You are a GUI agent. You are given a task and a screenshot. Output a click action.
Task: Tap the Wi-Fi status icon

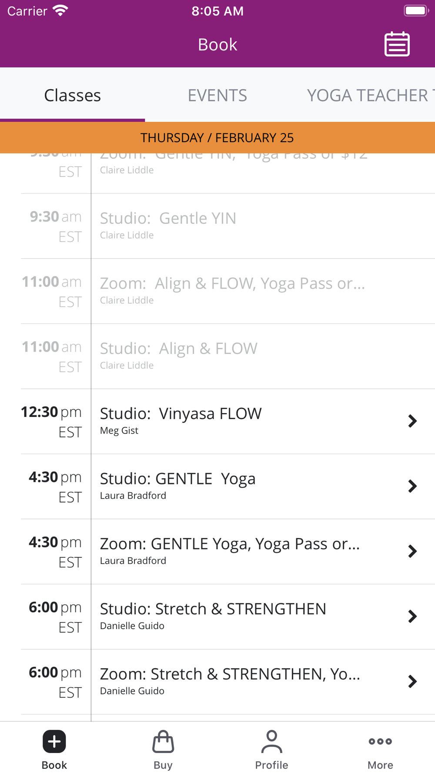(x=60, y=10)
